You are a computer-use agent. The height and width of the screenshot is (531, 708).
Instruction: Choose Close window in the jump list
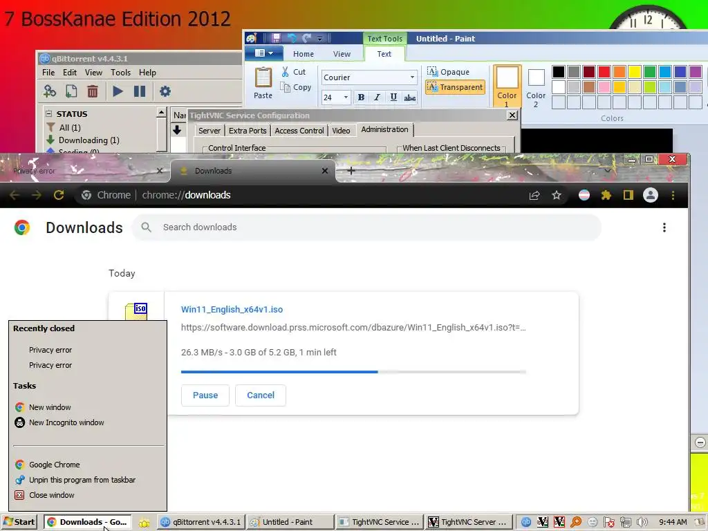[x=51, y=495]
